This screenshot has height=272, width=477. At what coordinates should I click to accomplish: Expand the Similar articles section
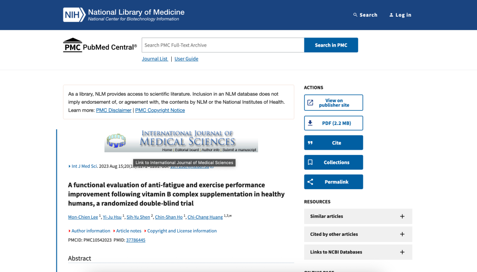click(358, 216)
